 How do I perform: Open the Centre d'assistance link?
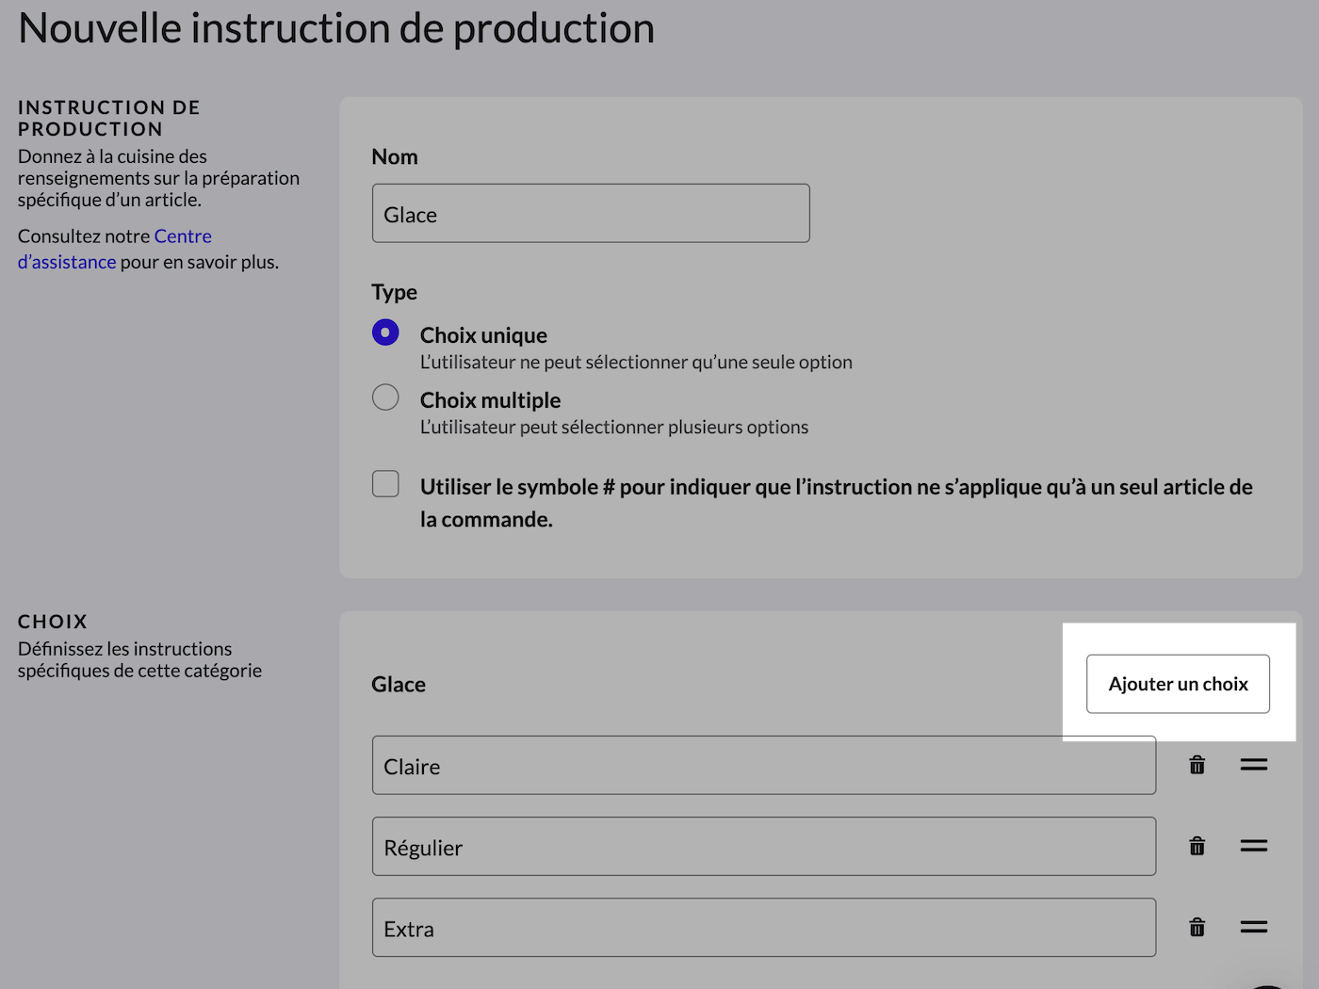point(115,249)
